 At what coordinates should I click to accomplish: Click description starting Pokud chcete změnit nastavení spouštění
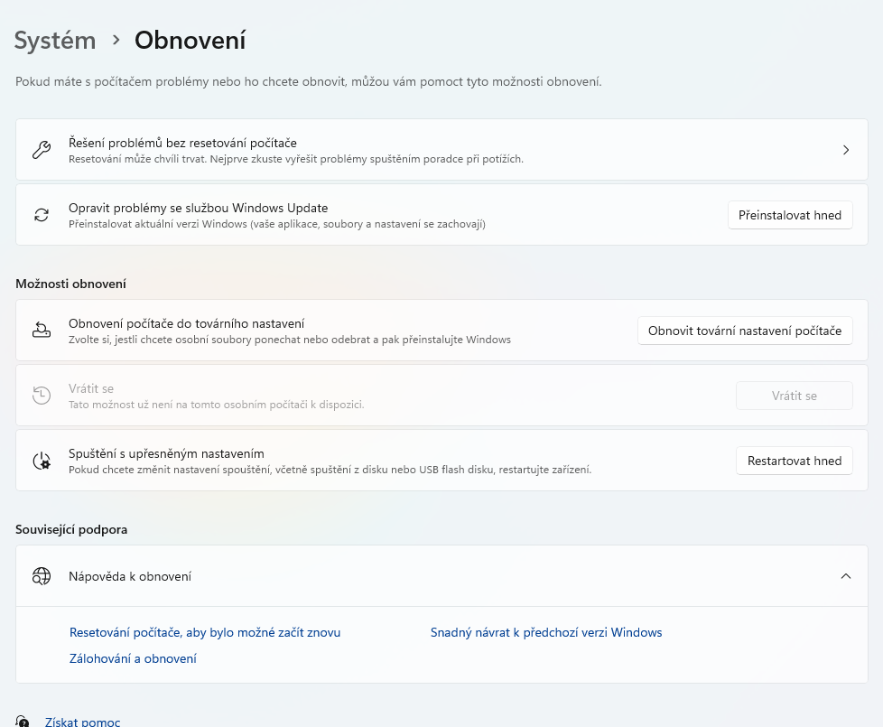point(330,470)
